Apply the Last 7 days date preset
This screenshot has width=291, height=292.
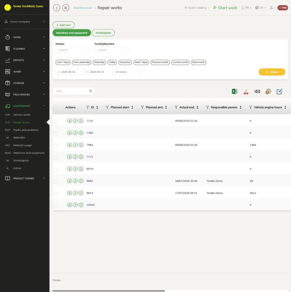[63, 62]
